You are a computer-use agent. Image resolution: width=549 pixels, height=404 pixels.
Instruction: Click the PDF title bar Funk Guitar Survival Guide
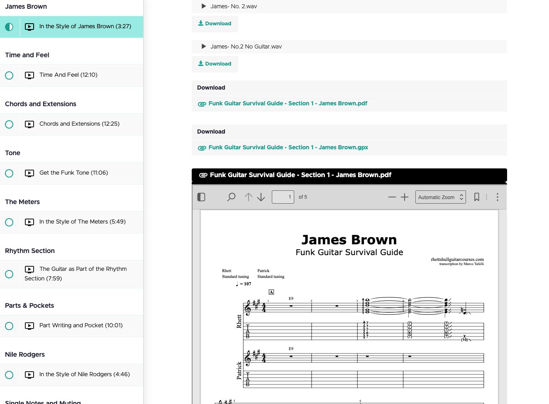pyautogui.click(x=349, y=175)
